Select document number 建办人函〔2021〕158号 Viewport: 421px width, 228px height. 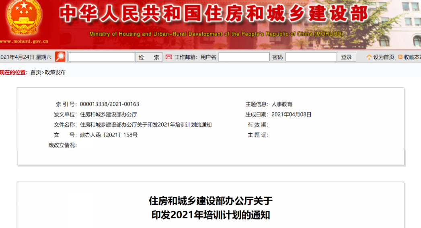(109, 135)
